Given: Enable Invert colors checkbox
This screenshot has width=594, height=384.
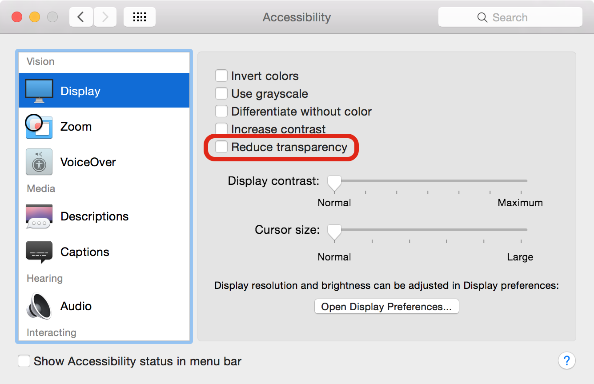Looking at the screenshot, I should click(221, 76).
